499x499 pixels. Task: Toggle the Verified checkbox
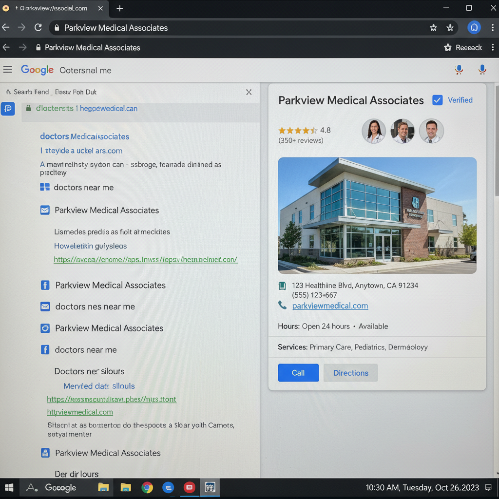tap(437, 100)
